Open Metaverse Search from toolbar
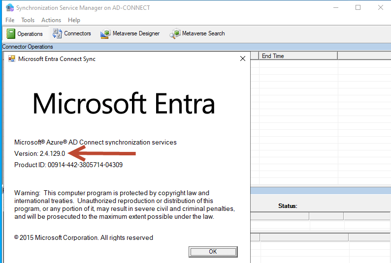 (197, 33)
